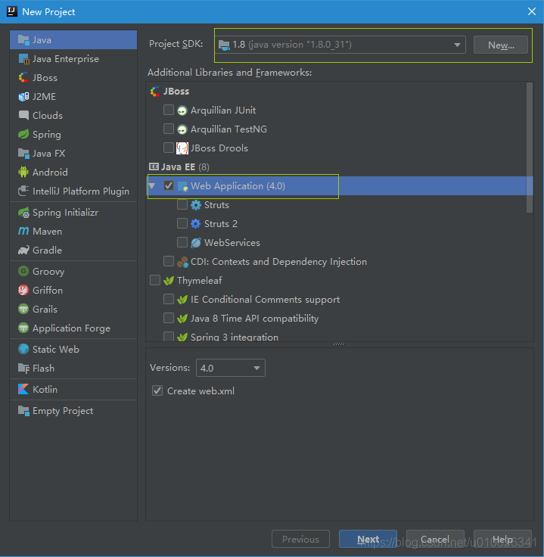Click the Next button
544x557 pixels.
[368, 539]
